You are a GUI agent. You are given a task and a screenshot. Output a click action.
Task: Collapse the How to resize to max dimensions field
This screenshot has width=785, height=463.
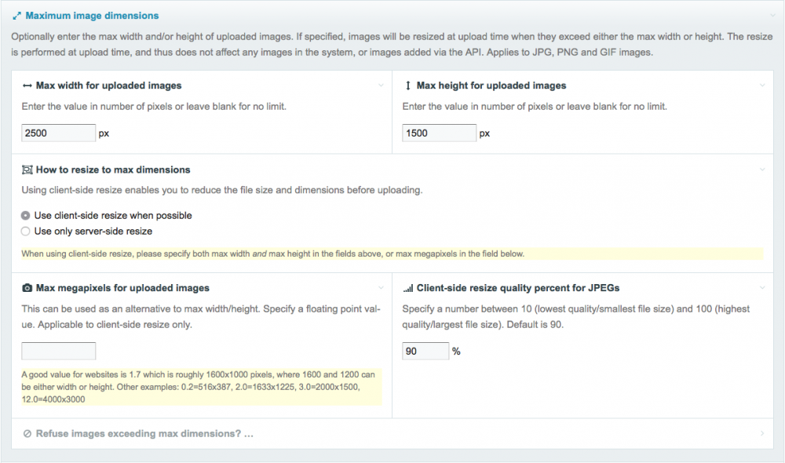point(761,170)
